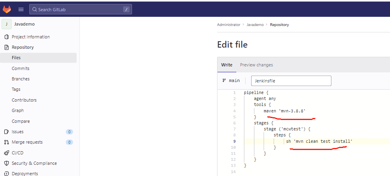
Task: Click the sh 'mvn clean test install' line
Action: tap(319, 141)
